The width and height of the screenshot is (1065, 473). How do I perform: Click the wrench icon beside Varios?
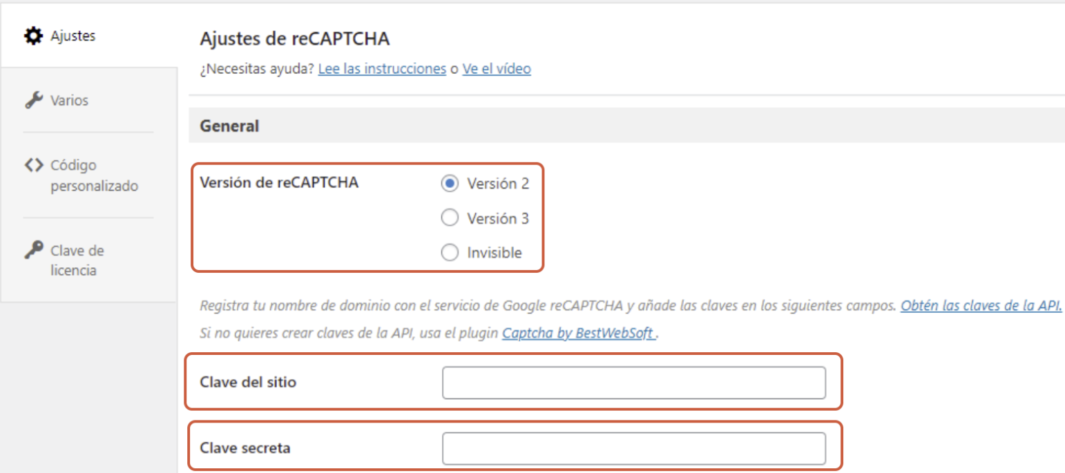point(32,100)
